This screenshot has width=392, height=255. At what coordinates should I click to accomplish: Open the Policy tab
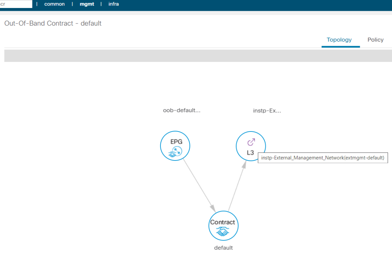(375, 40)
